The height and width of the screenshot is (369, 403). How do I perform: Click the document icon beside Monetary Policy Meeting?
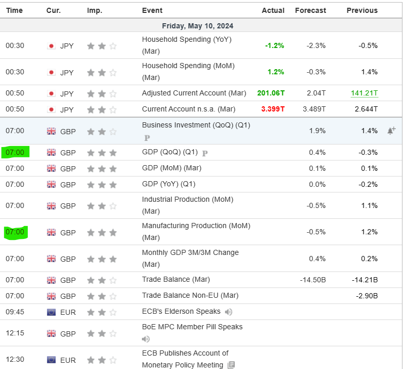(231, 365)
